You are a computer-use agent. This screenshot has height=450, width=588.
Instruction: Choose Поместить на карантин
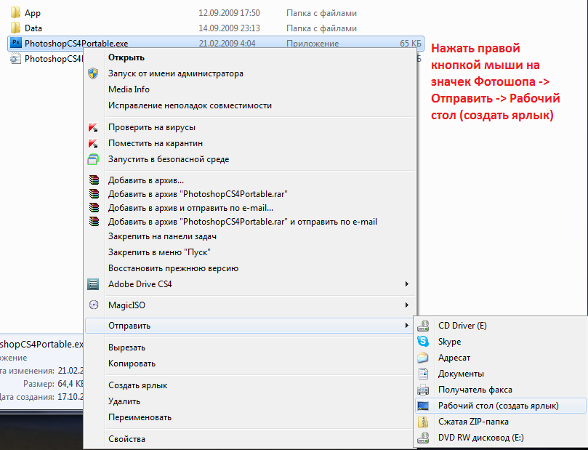point(156,143)
